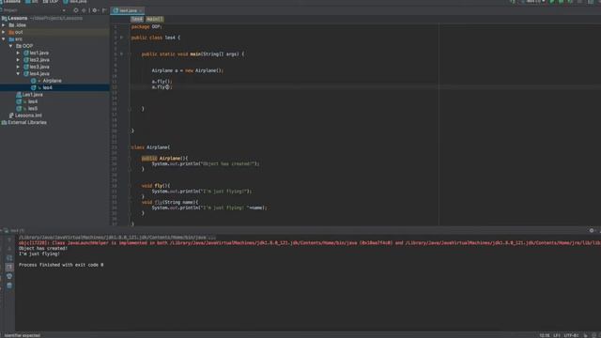Click the les1.java class icon
The image size is (601, 338).
click(26, 53)
